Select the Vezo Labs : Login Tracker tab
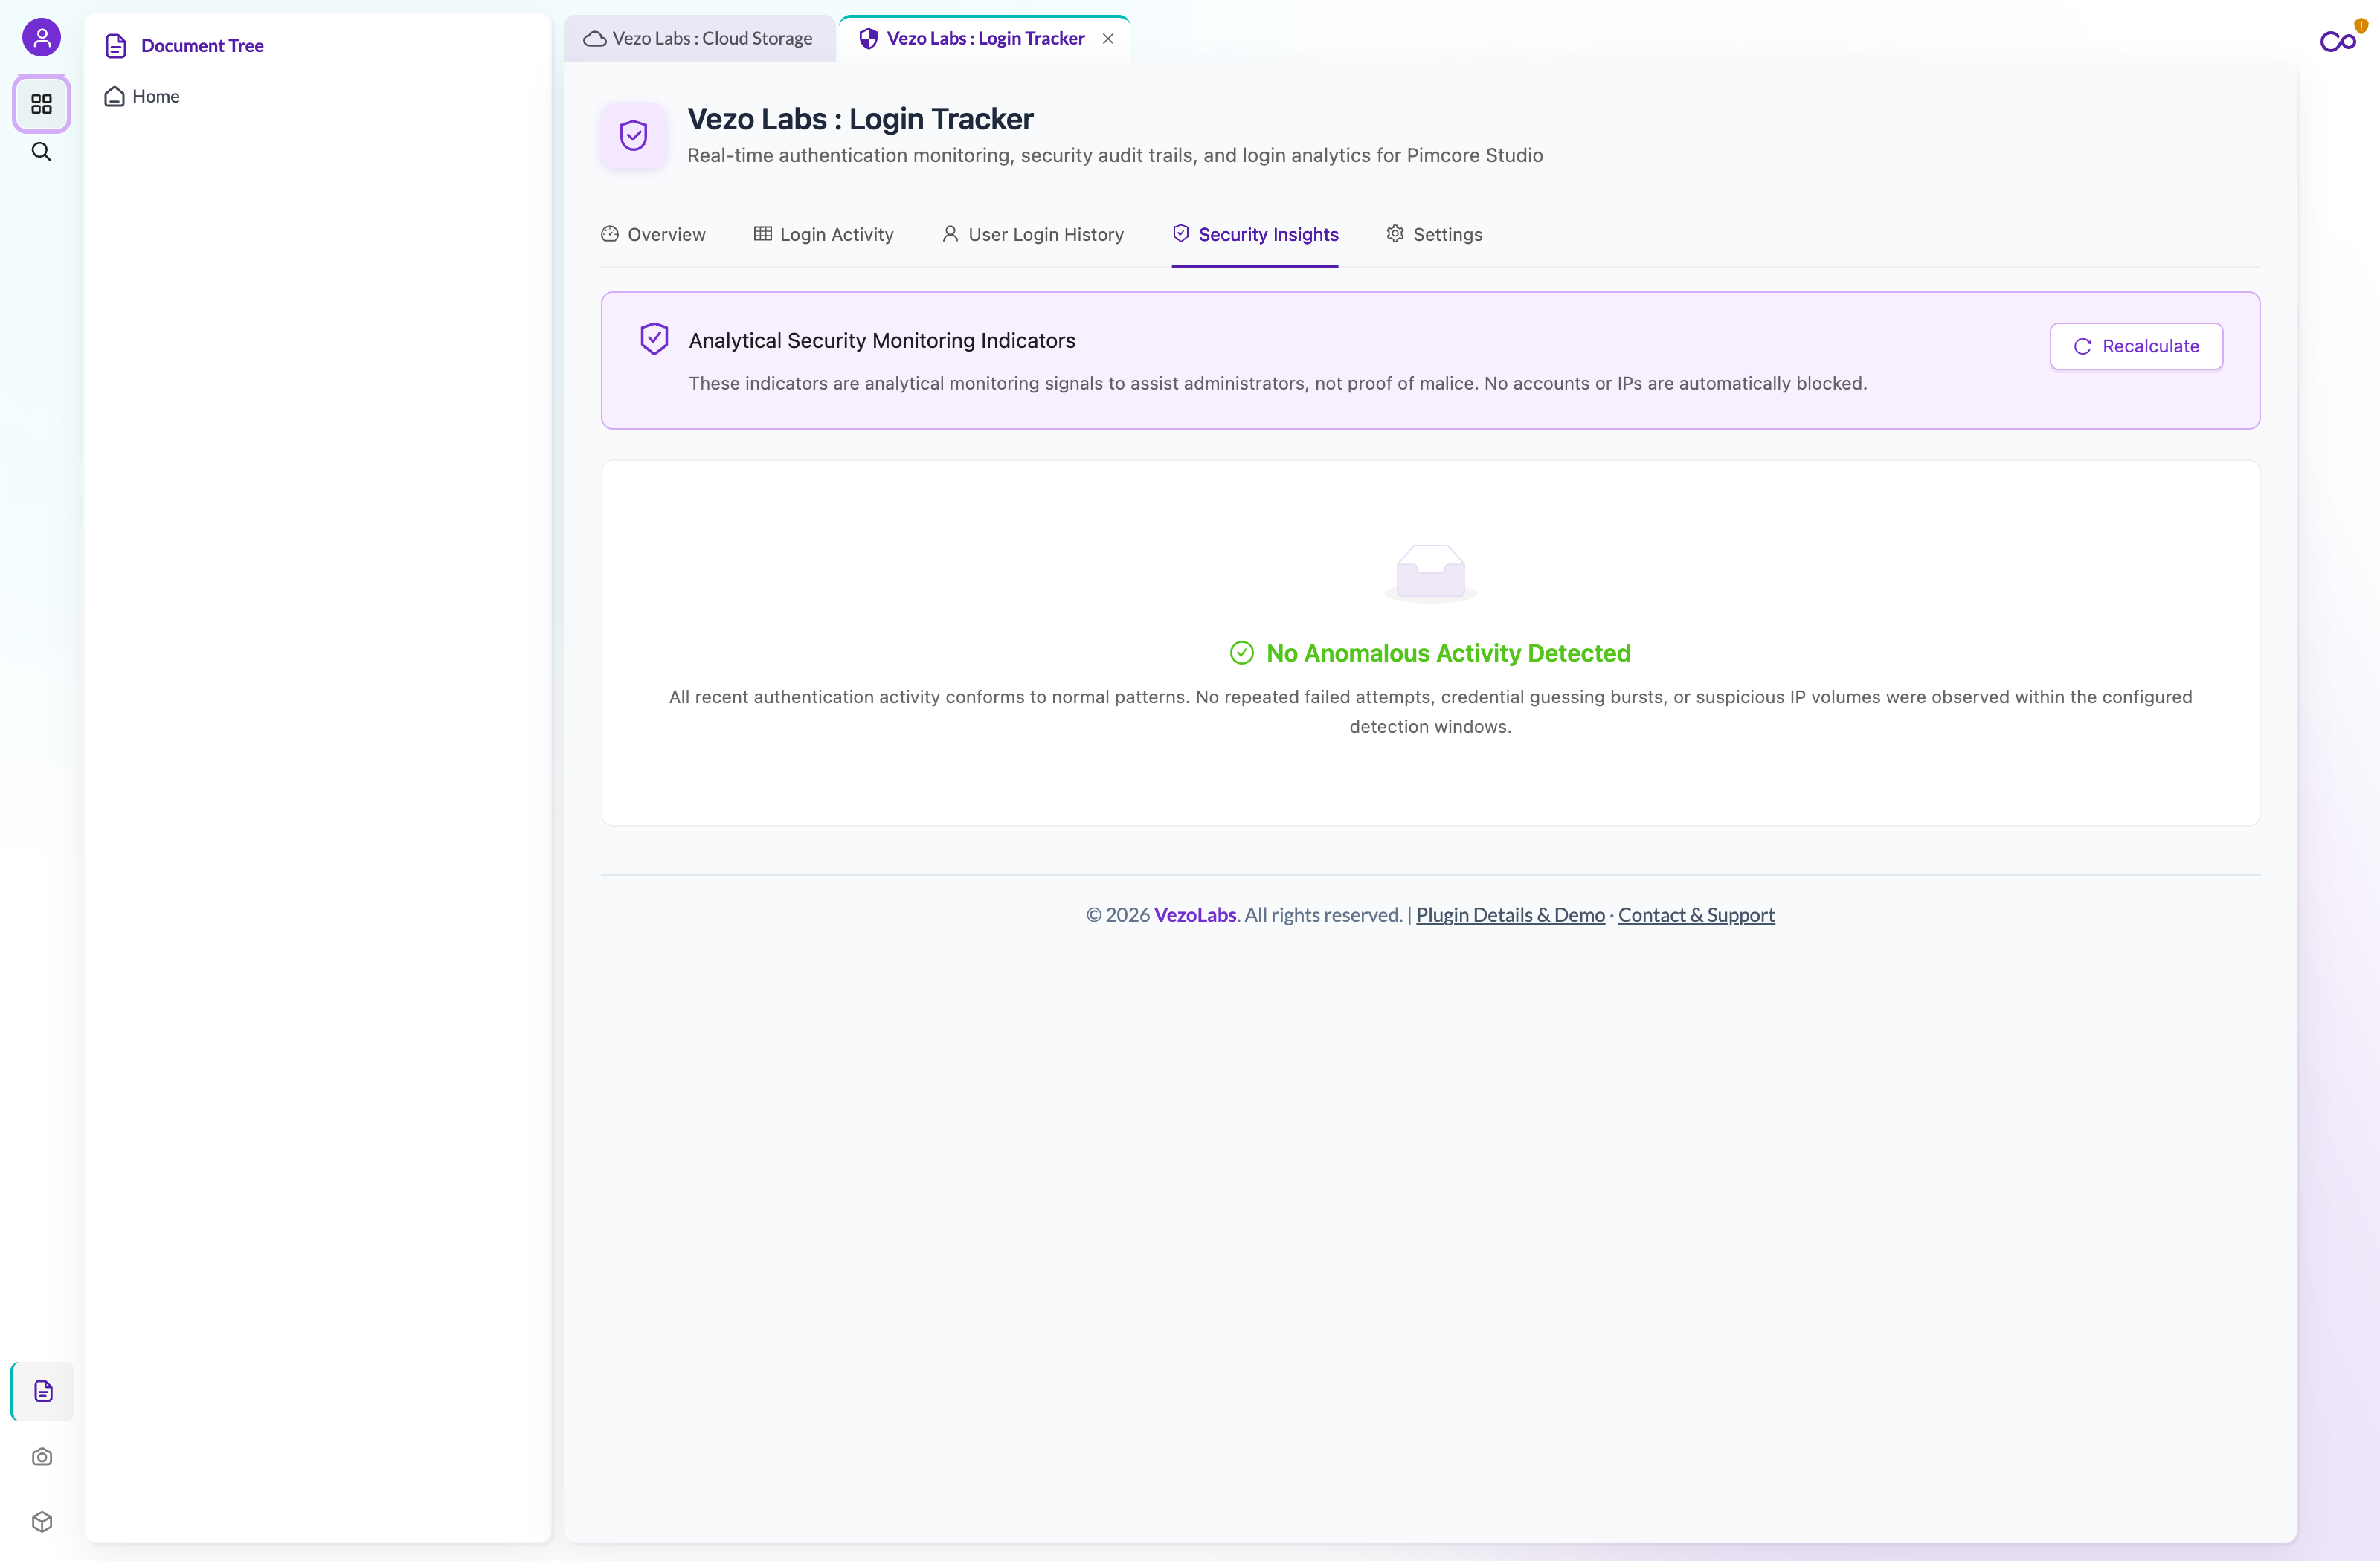This screenshot has width=2380, height=1561. 984,39
